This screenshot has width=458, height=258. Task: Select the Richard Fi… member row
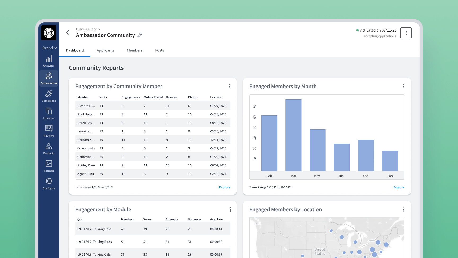[153, 106]
